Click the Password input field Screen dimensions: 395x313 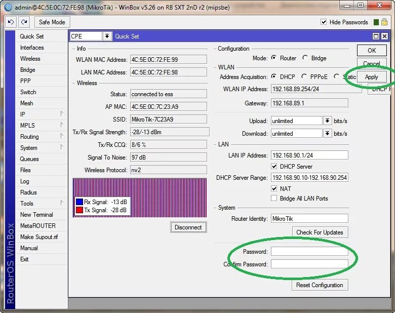click(x=309, y=251)
